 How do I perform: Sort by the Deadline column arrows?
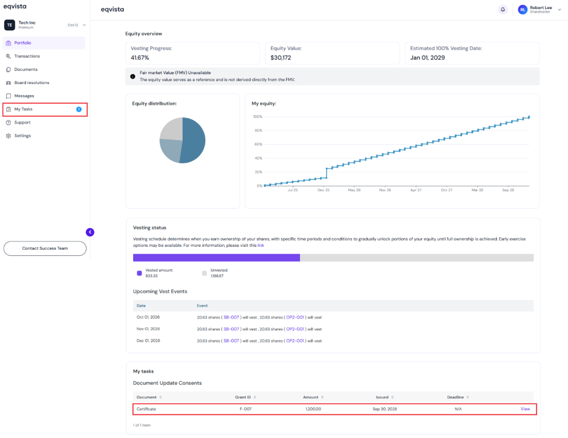468,397
